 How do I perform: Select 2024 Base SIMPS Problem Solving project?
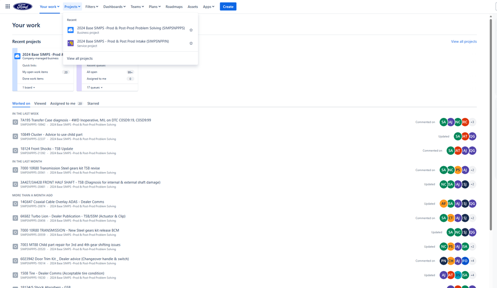130,30
